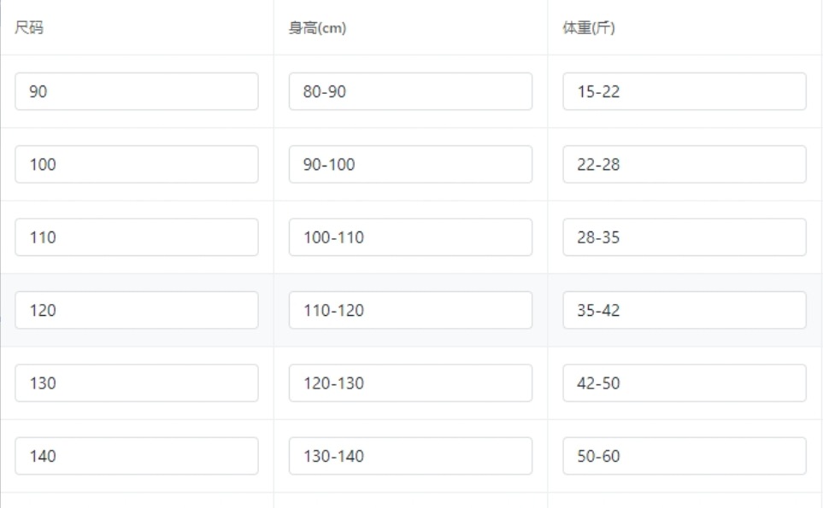Click the height input reading 90-100
Screen dimensions: 823x508
pos(410,164)
